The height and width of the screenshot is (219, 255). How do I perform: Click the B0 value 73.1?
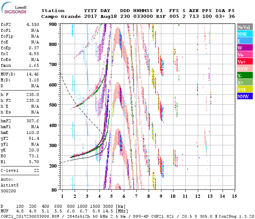click(x=34, y=156)
